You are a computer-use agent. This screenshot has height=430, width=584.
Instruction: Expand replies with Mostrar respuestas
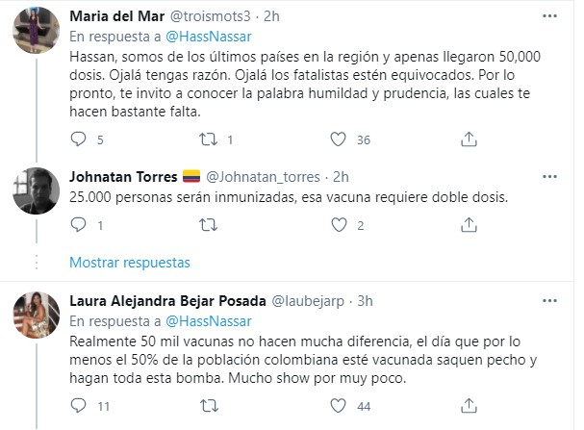(130, 262)
